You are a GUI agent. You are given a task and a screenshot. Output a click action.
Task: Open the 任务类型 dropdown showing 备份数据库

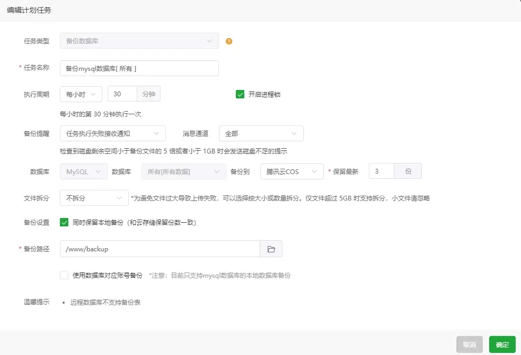tap(139, 41)
